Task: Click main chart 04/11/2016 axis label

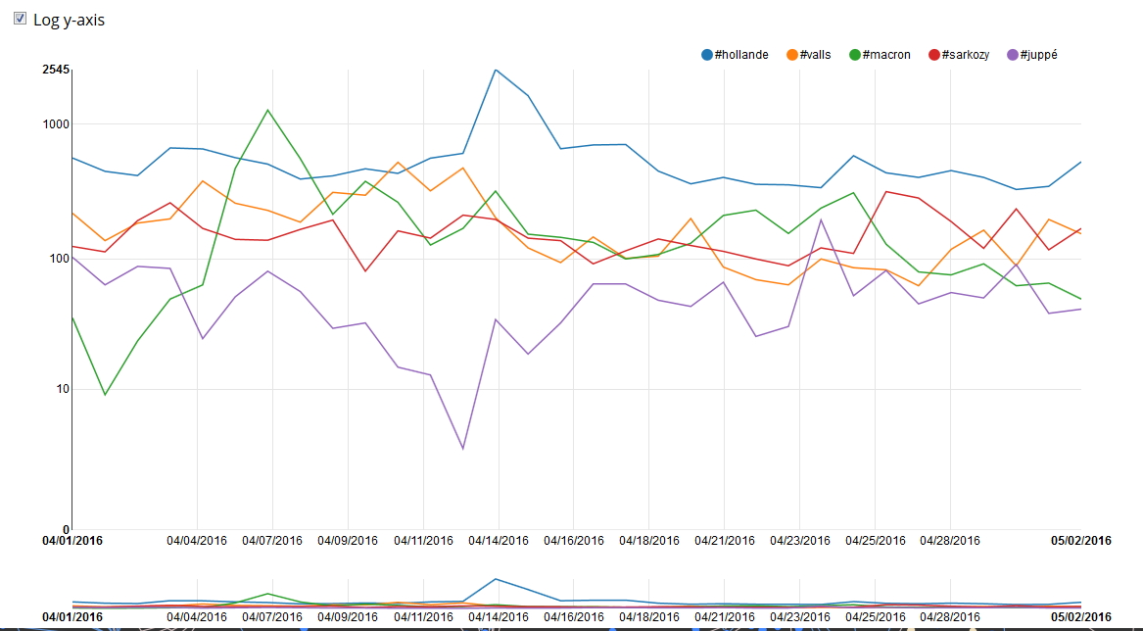Action: (x=423, y=541)
